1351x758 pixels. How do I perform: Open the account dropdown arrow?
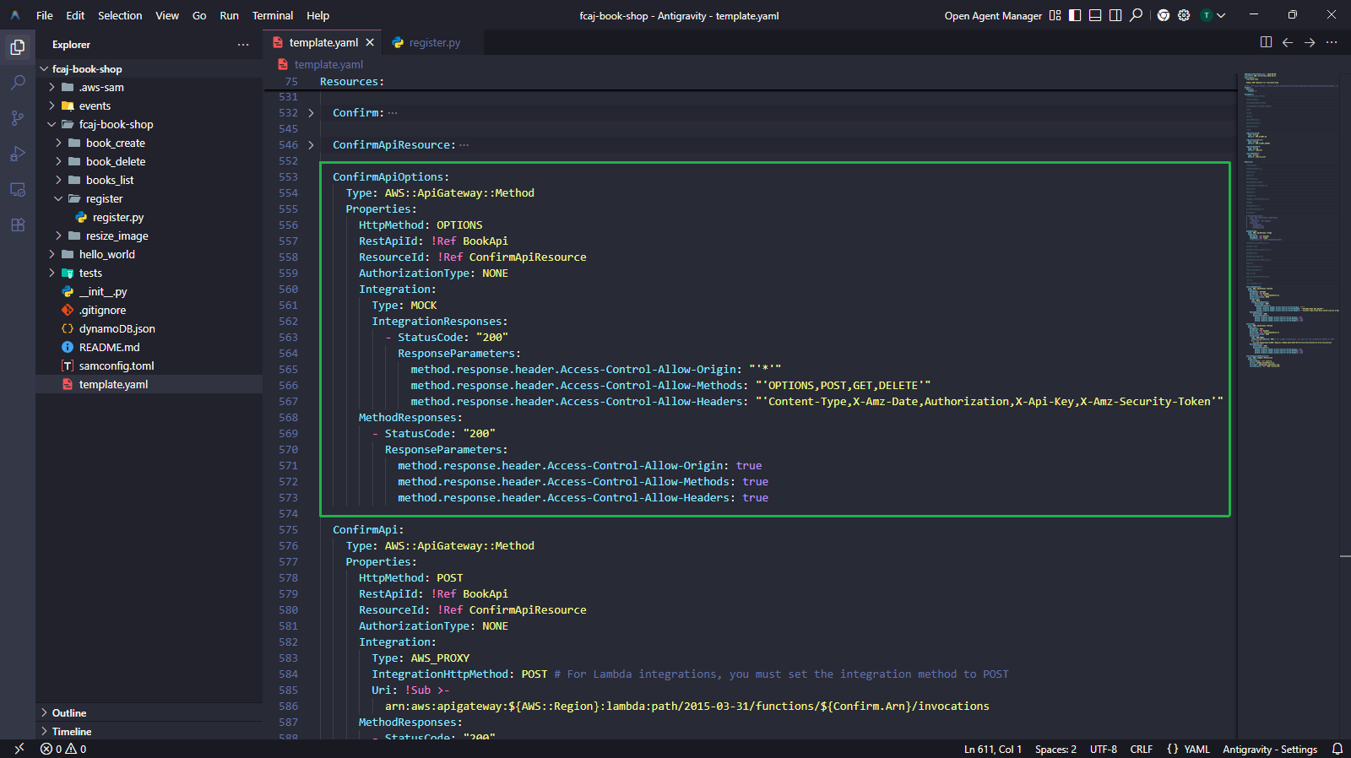[1221, 15]
